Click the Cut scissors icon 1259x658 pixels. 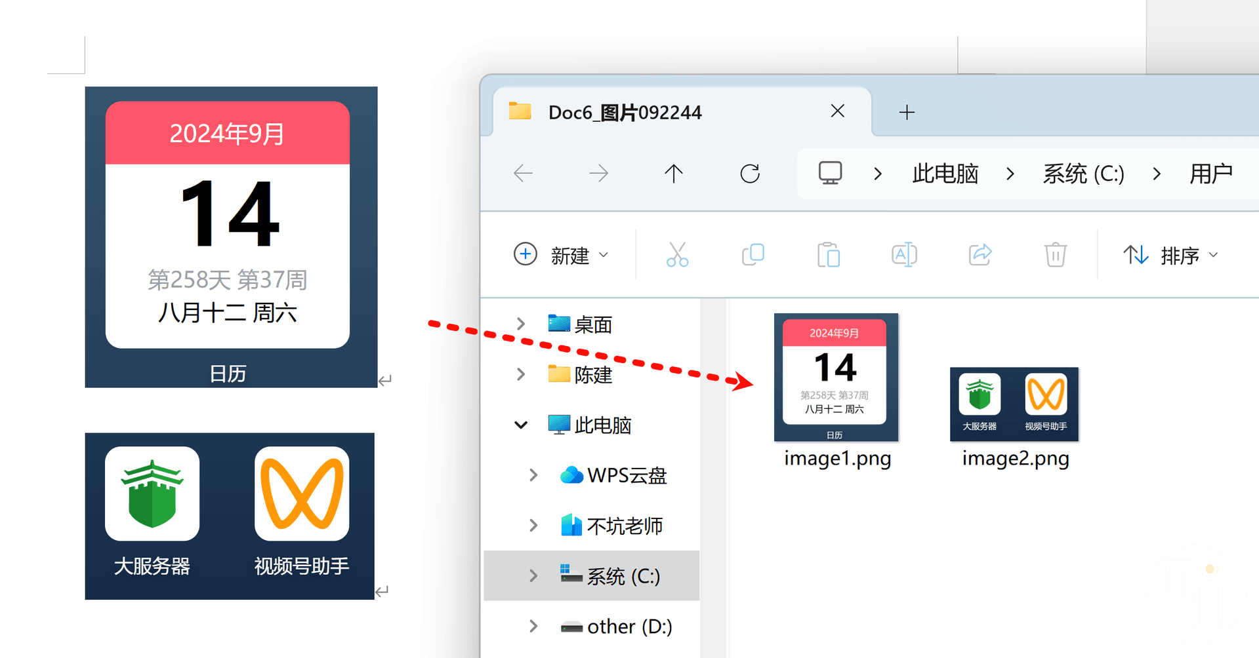point(677,254)
